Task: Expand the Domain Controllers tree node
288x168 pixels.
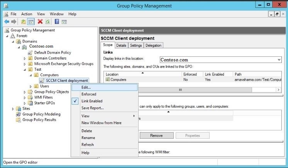Action: pyautogui.click(x=25, y=59)
